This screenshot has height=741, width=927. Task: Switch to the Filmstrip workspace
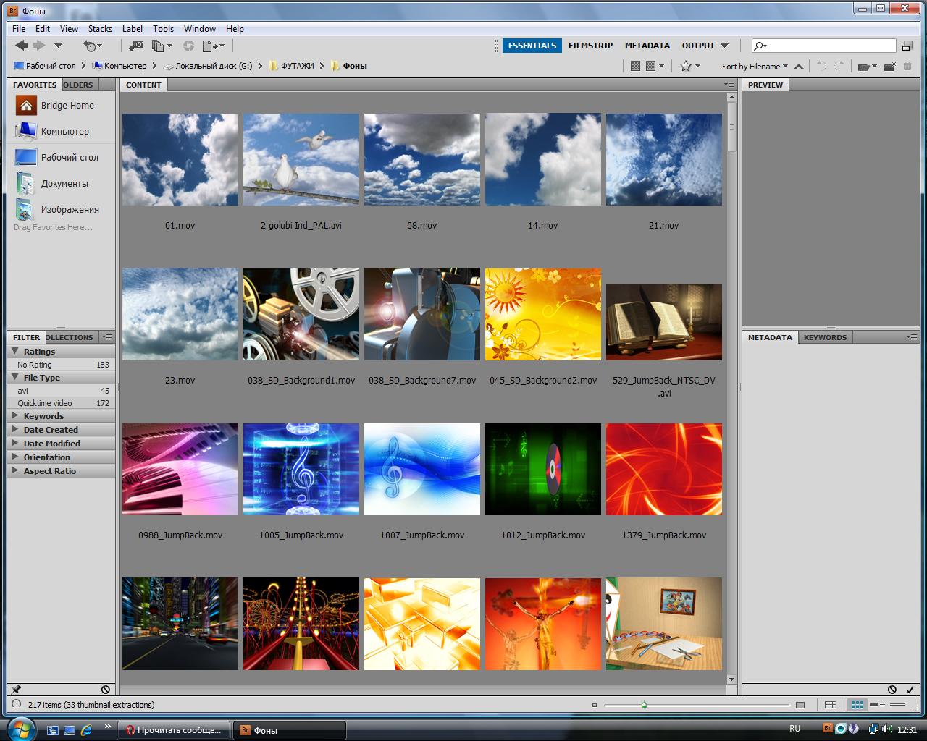[x=590, y=46]
